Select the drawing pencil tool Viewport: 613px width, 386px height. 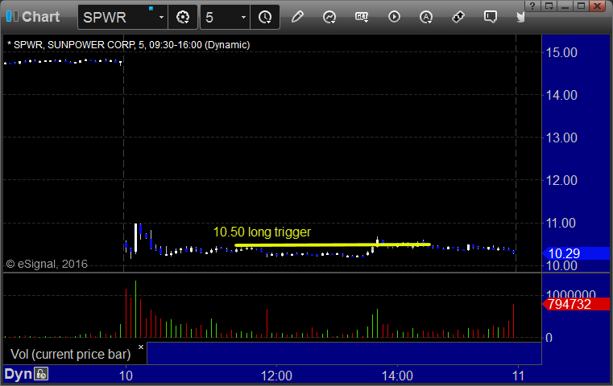tap(297, 17)
